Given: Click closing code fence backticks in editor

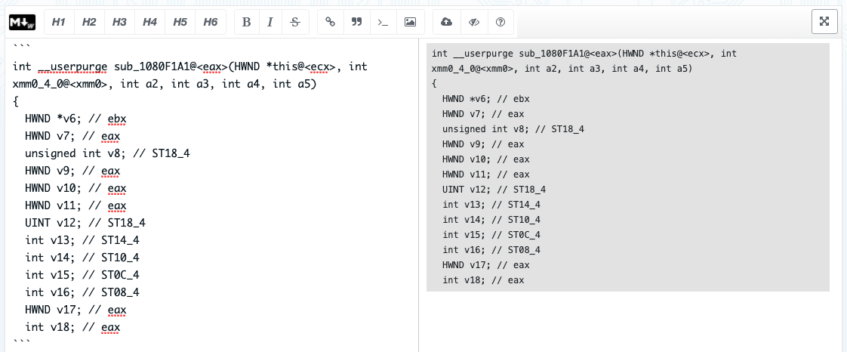Looking at the screenshot, I should [22, 341].
